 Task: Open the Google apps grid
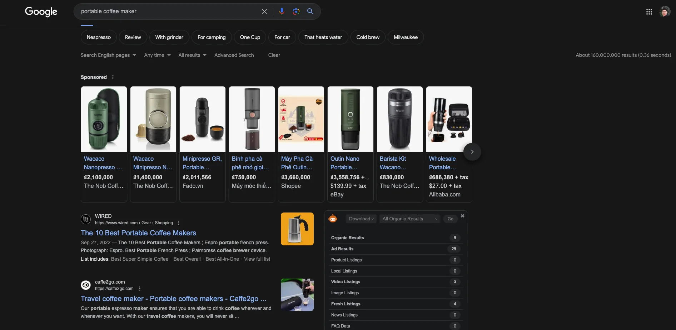coord(649,12)
